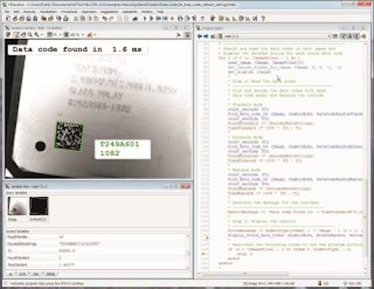Viewport: 374px width, 289px height.
Task: Click the house-shaped icon in main toolbar
Action: pos(135,19)
